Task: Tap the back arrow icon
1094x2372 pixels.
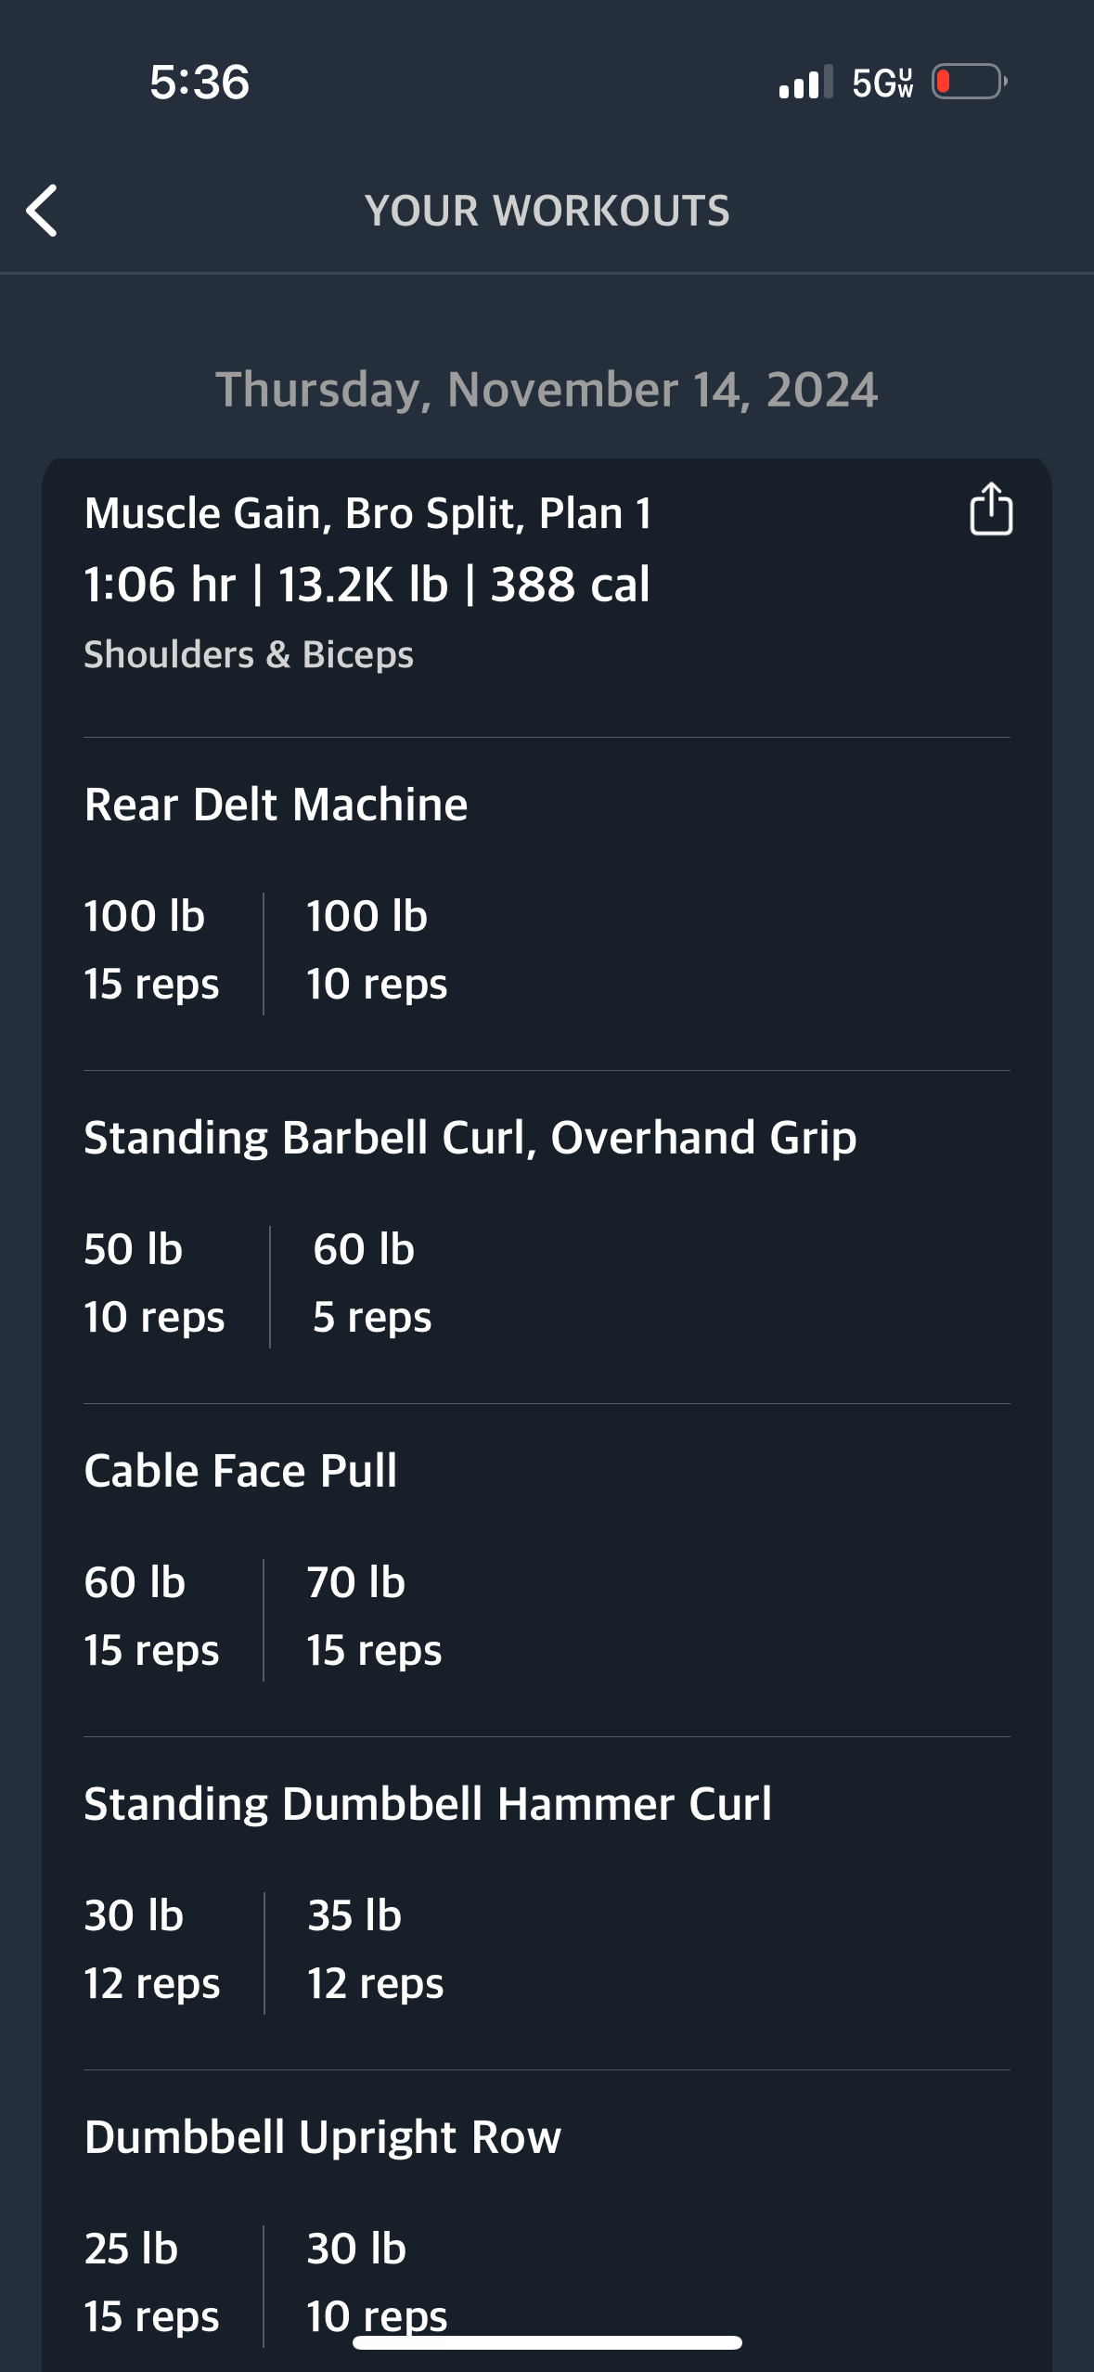Action: (x=42, y=211)
